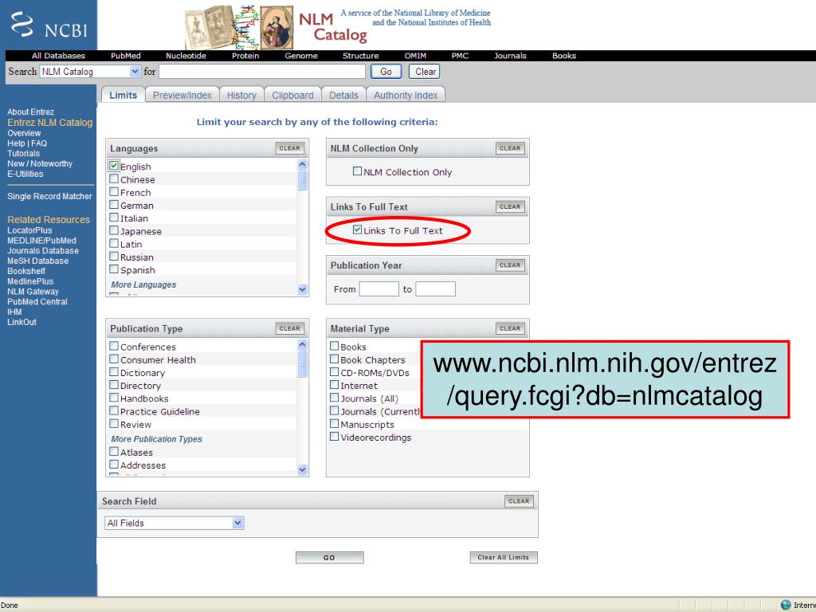Image resolution: width=816 pixels, height=612 pixels.
Task: Open the History tab
Action: 241,95
